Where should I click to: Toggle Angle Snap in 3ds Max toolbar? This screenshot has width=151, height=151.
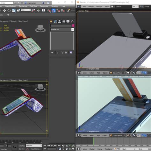(x=54, y=11)
